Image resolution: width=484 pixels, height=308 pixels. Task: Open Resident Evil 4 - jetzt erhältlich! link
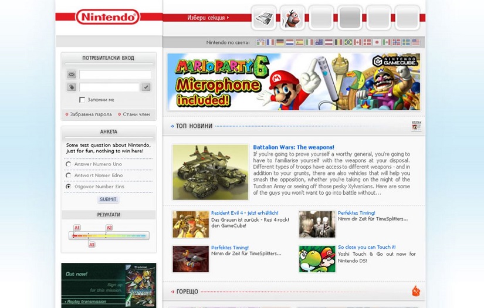click(x=245, y=213)
